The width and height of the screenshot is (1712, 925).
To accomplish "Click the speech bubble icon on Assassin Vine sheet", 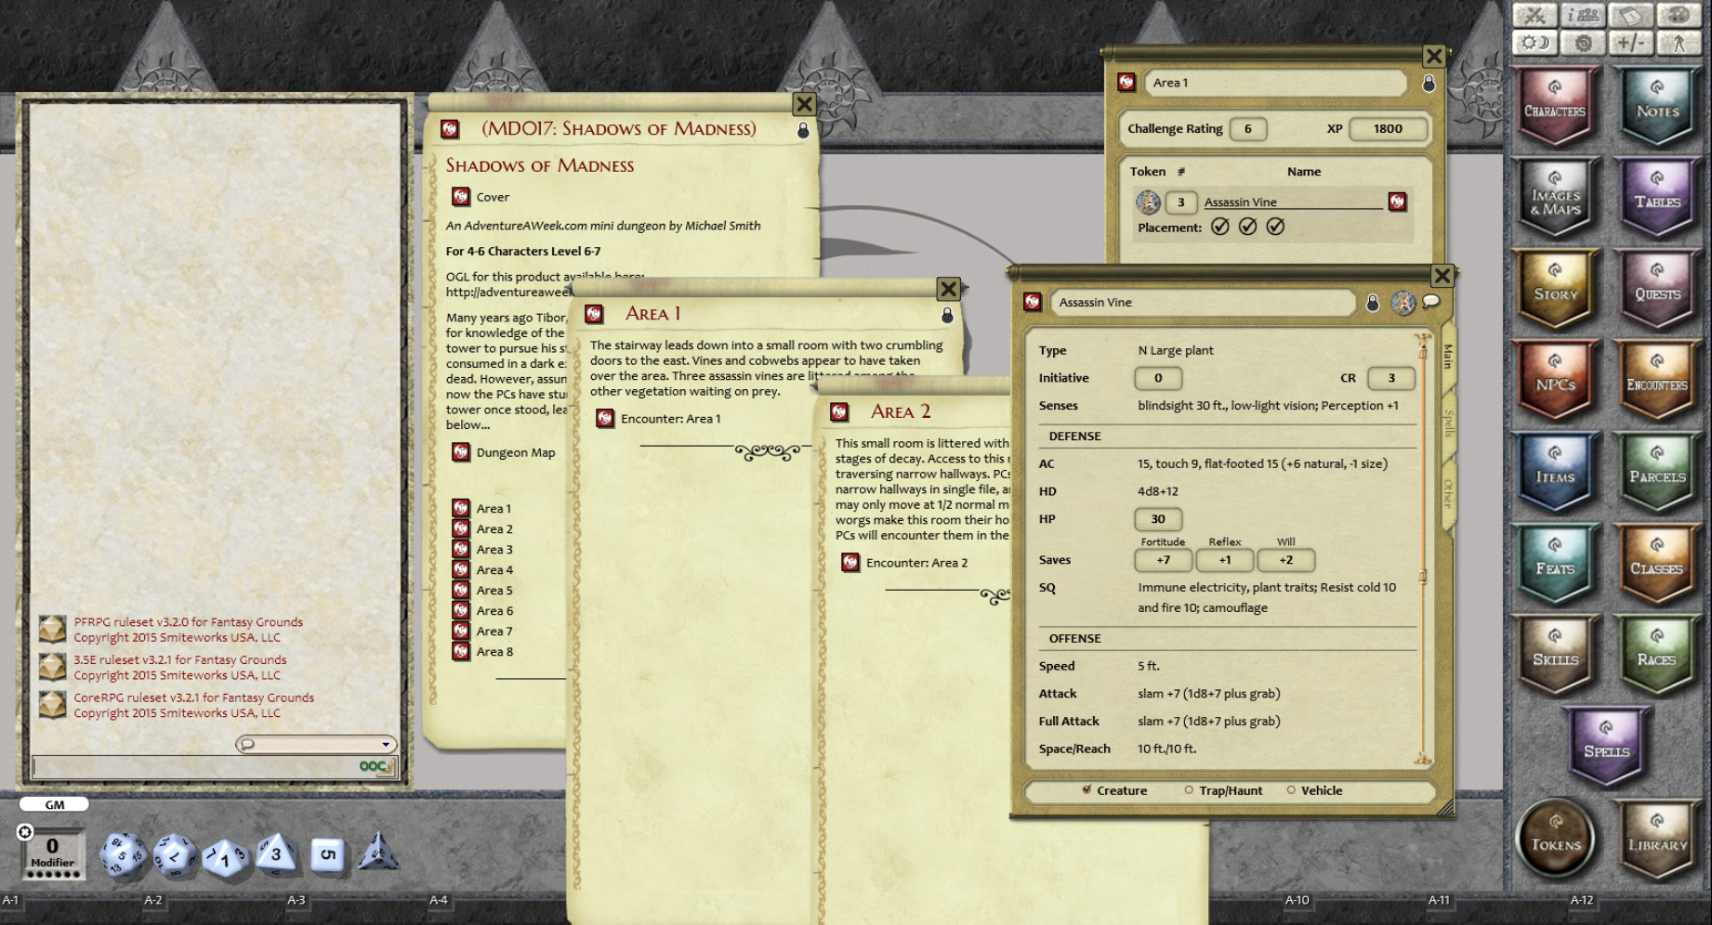I will coord(1431,301).
